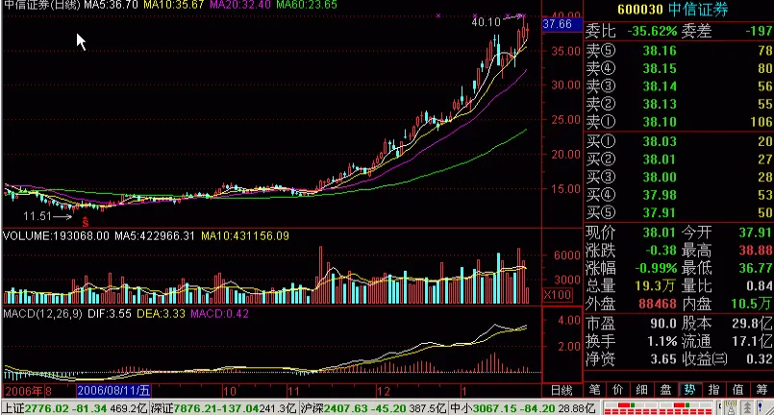Click the upward arrows icon in status bar
774x415 pixels.
[x=747, y=407]
